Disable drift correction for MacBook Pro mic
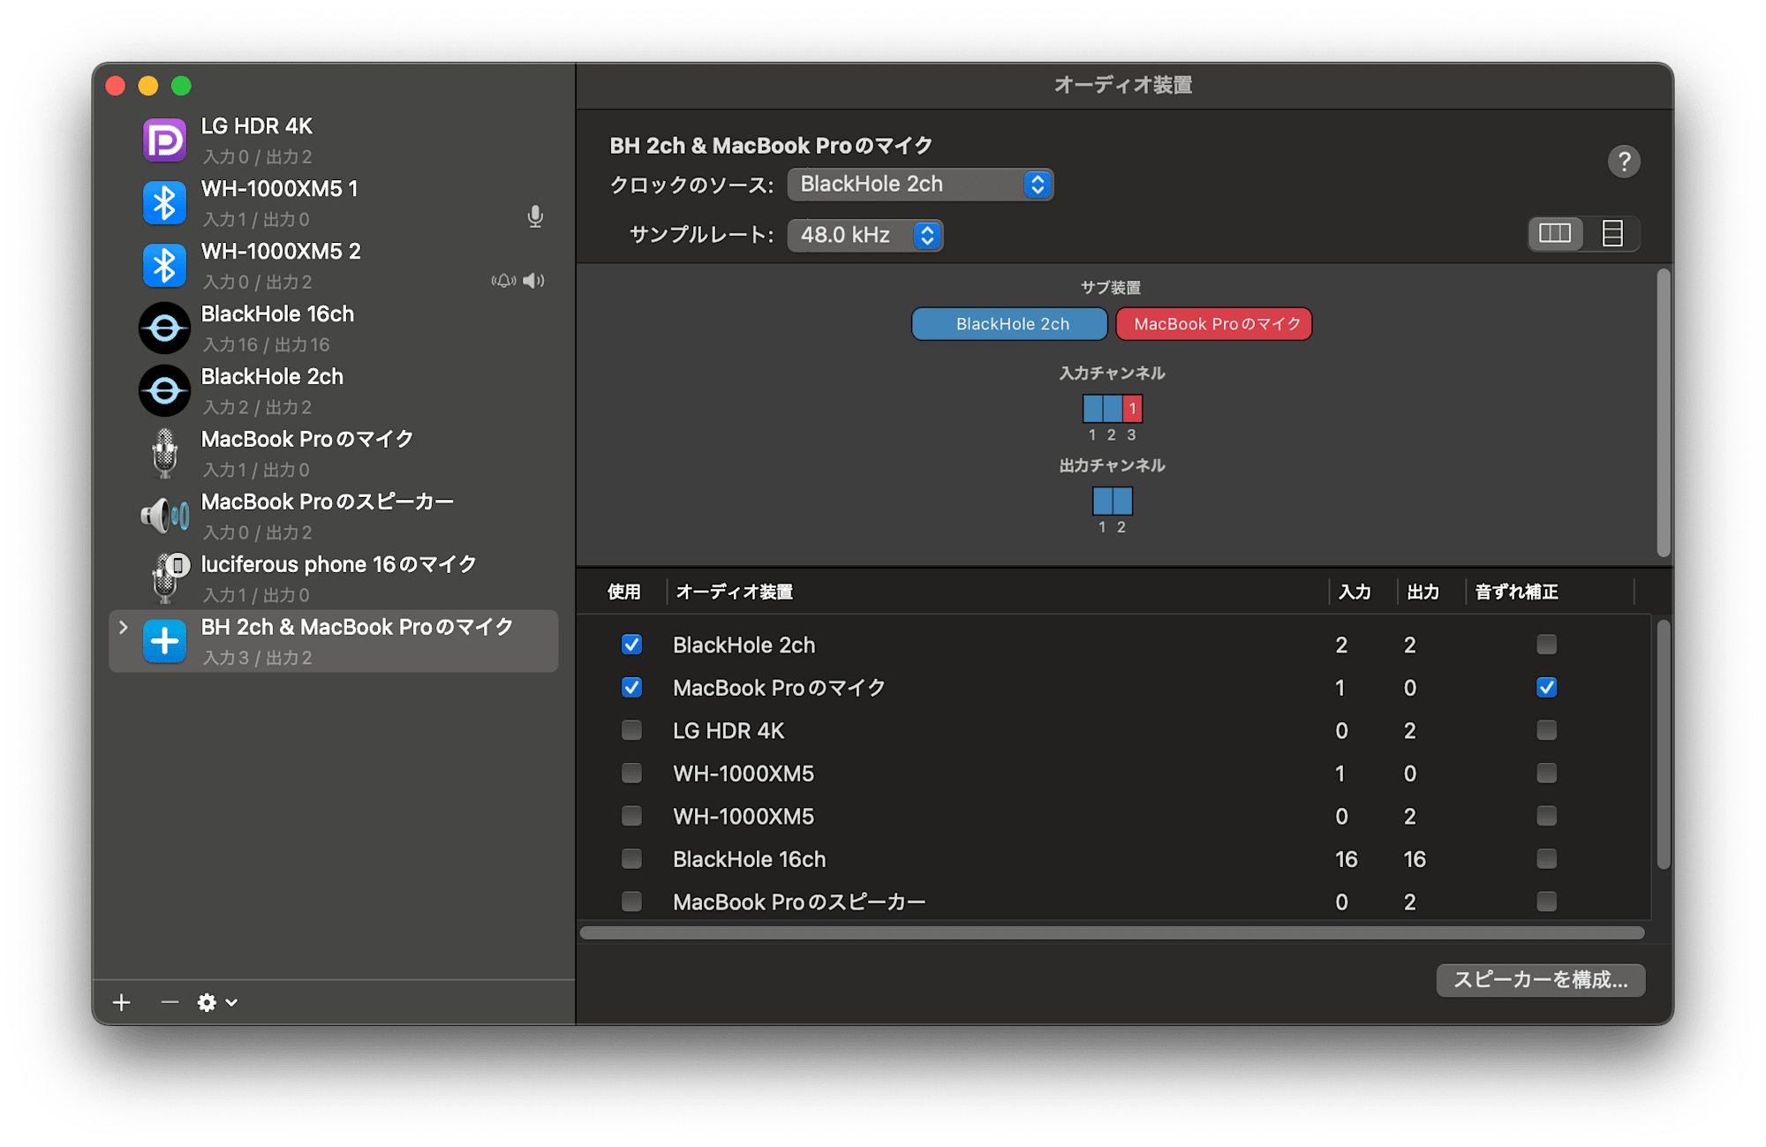The height and width of the screenshot is (1147, 1766). 1546,688
